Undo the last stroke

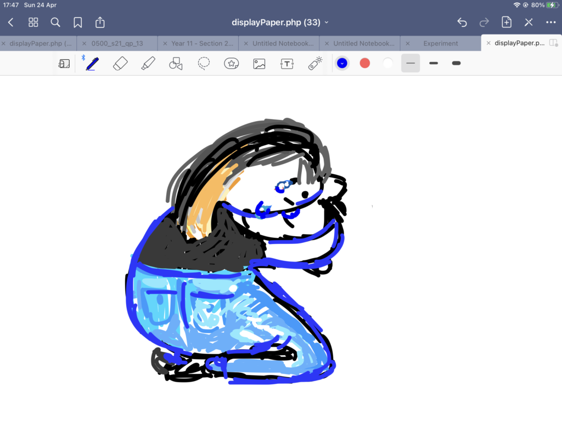462,22
